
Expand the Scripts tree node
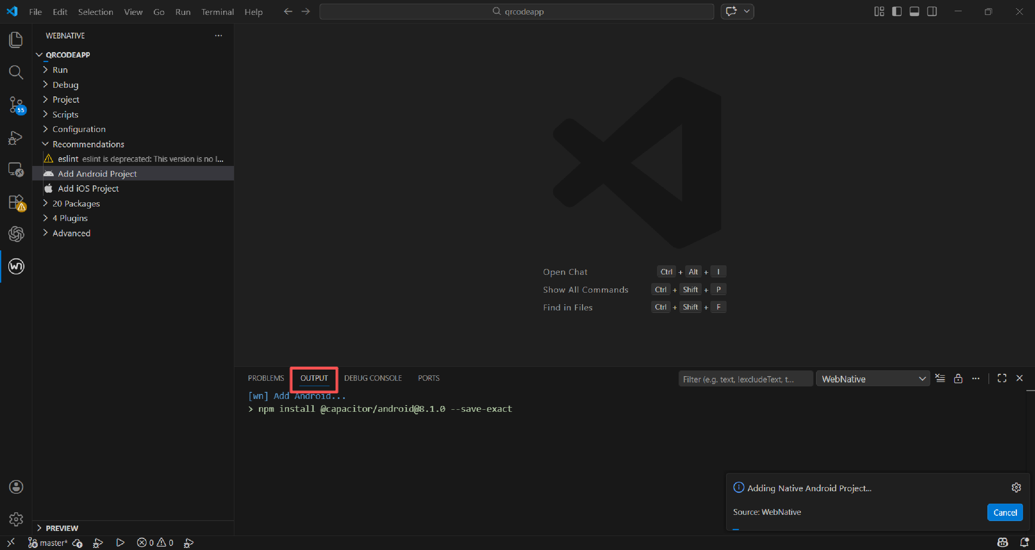pyautogui.click(x=46, y=114)
